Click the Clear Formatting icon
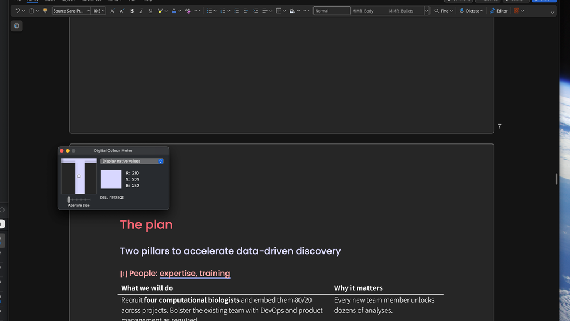Viewport: 570px width, 321px height. click(x=188, y=11)
